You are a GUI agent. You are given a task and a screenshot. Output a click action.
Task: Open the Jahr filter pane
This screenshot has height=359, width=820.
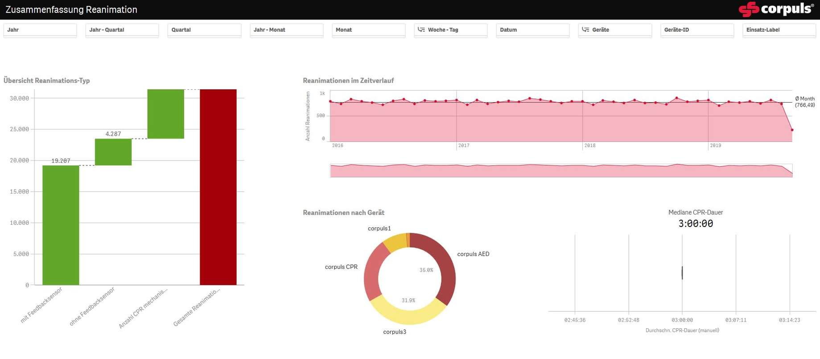point(40,30)
